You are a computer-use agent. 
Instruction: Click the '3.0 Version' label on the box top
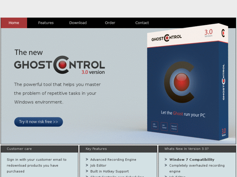pos(208,33)
